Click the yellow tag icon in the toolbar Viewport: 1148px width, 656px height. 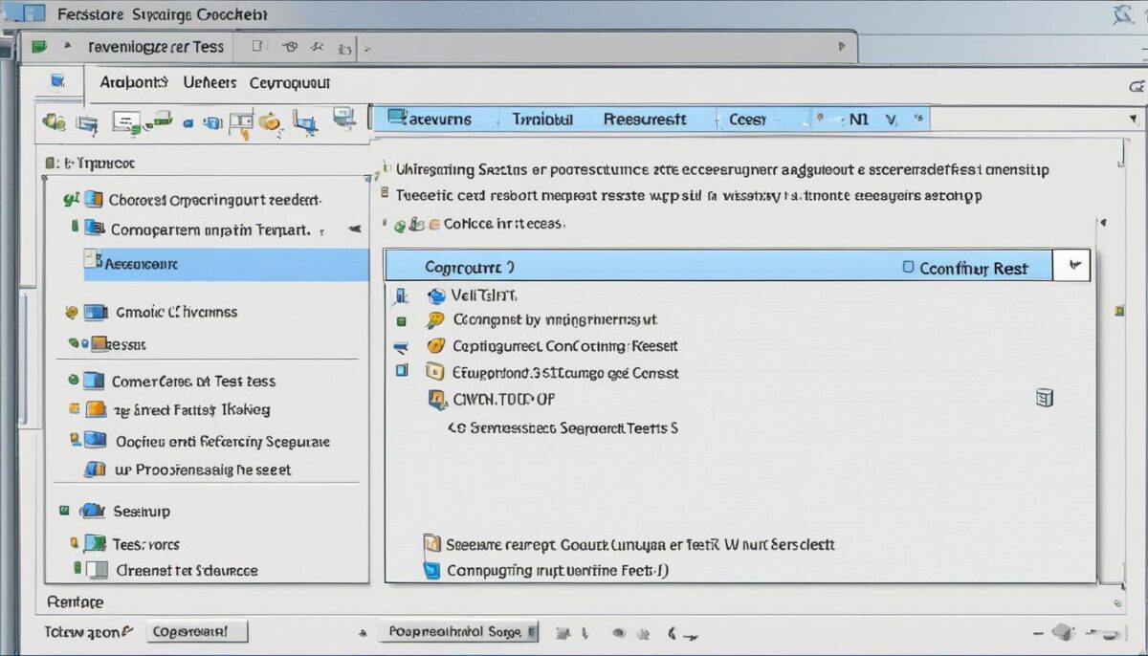click(271, 121)
